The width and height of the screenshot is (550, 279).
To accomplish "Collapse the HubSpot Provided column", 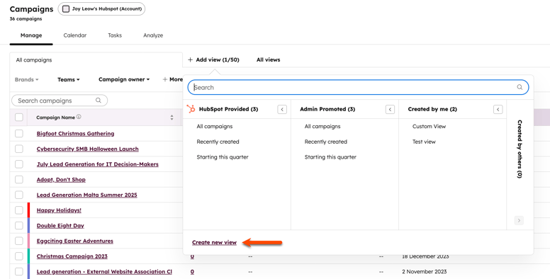I will coord(282,109).
